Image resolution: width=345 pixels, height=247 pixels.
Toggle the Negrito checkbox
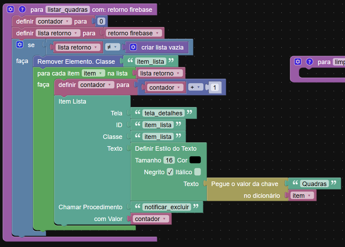pos(170,172)
